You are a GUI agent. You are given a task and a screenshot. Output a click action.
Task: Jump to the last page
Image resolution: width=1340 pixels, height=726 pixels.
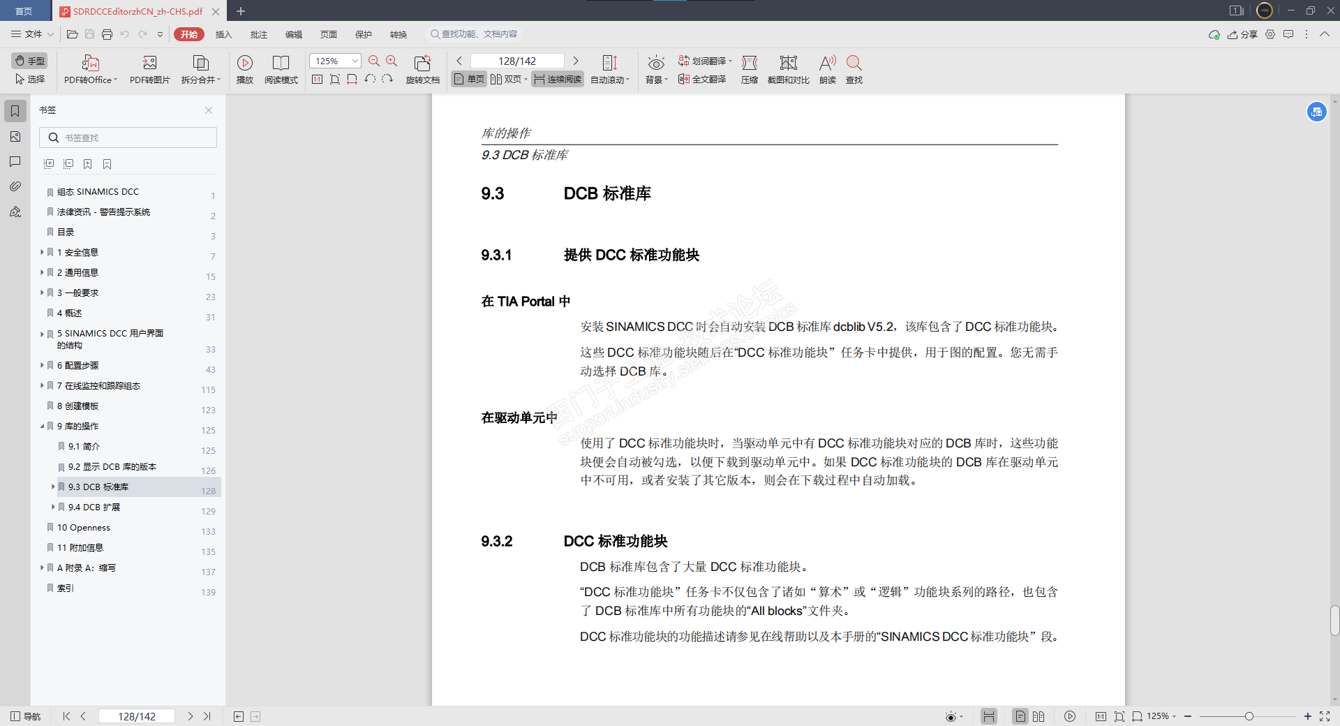coord(207,716)
